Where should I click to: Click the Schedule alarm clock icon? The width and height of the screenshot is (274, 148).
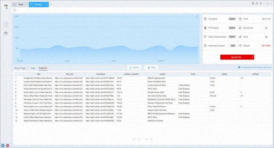pos(205,19)
